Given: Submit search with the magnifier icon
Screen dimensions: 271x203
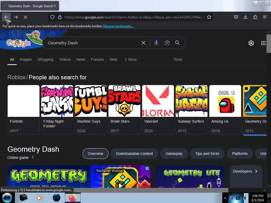Looking at the screenshot, I should click(x=177, y=43).
